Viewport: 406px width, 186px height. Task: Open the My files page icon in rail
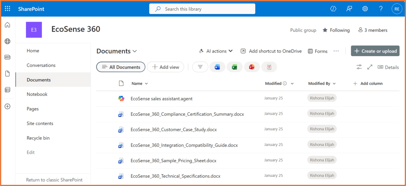[x=8, y=74]
